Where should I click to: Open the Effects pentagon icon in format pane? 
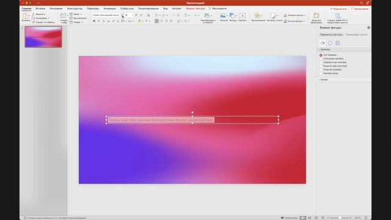[x=330, y=43]
